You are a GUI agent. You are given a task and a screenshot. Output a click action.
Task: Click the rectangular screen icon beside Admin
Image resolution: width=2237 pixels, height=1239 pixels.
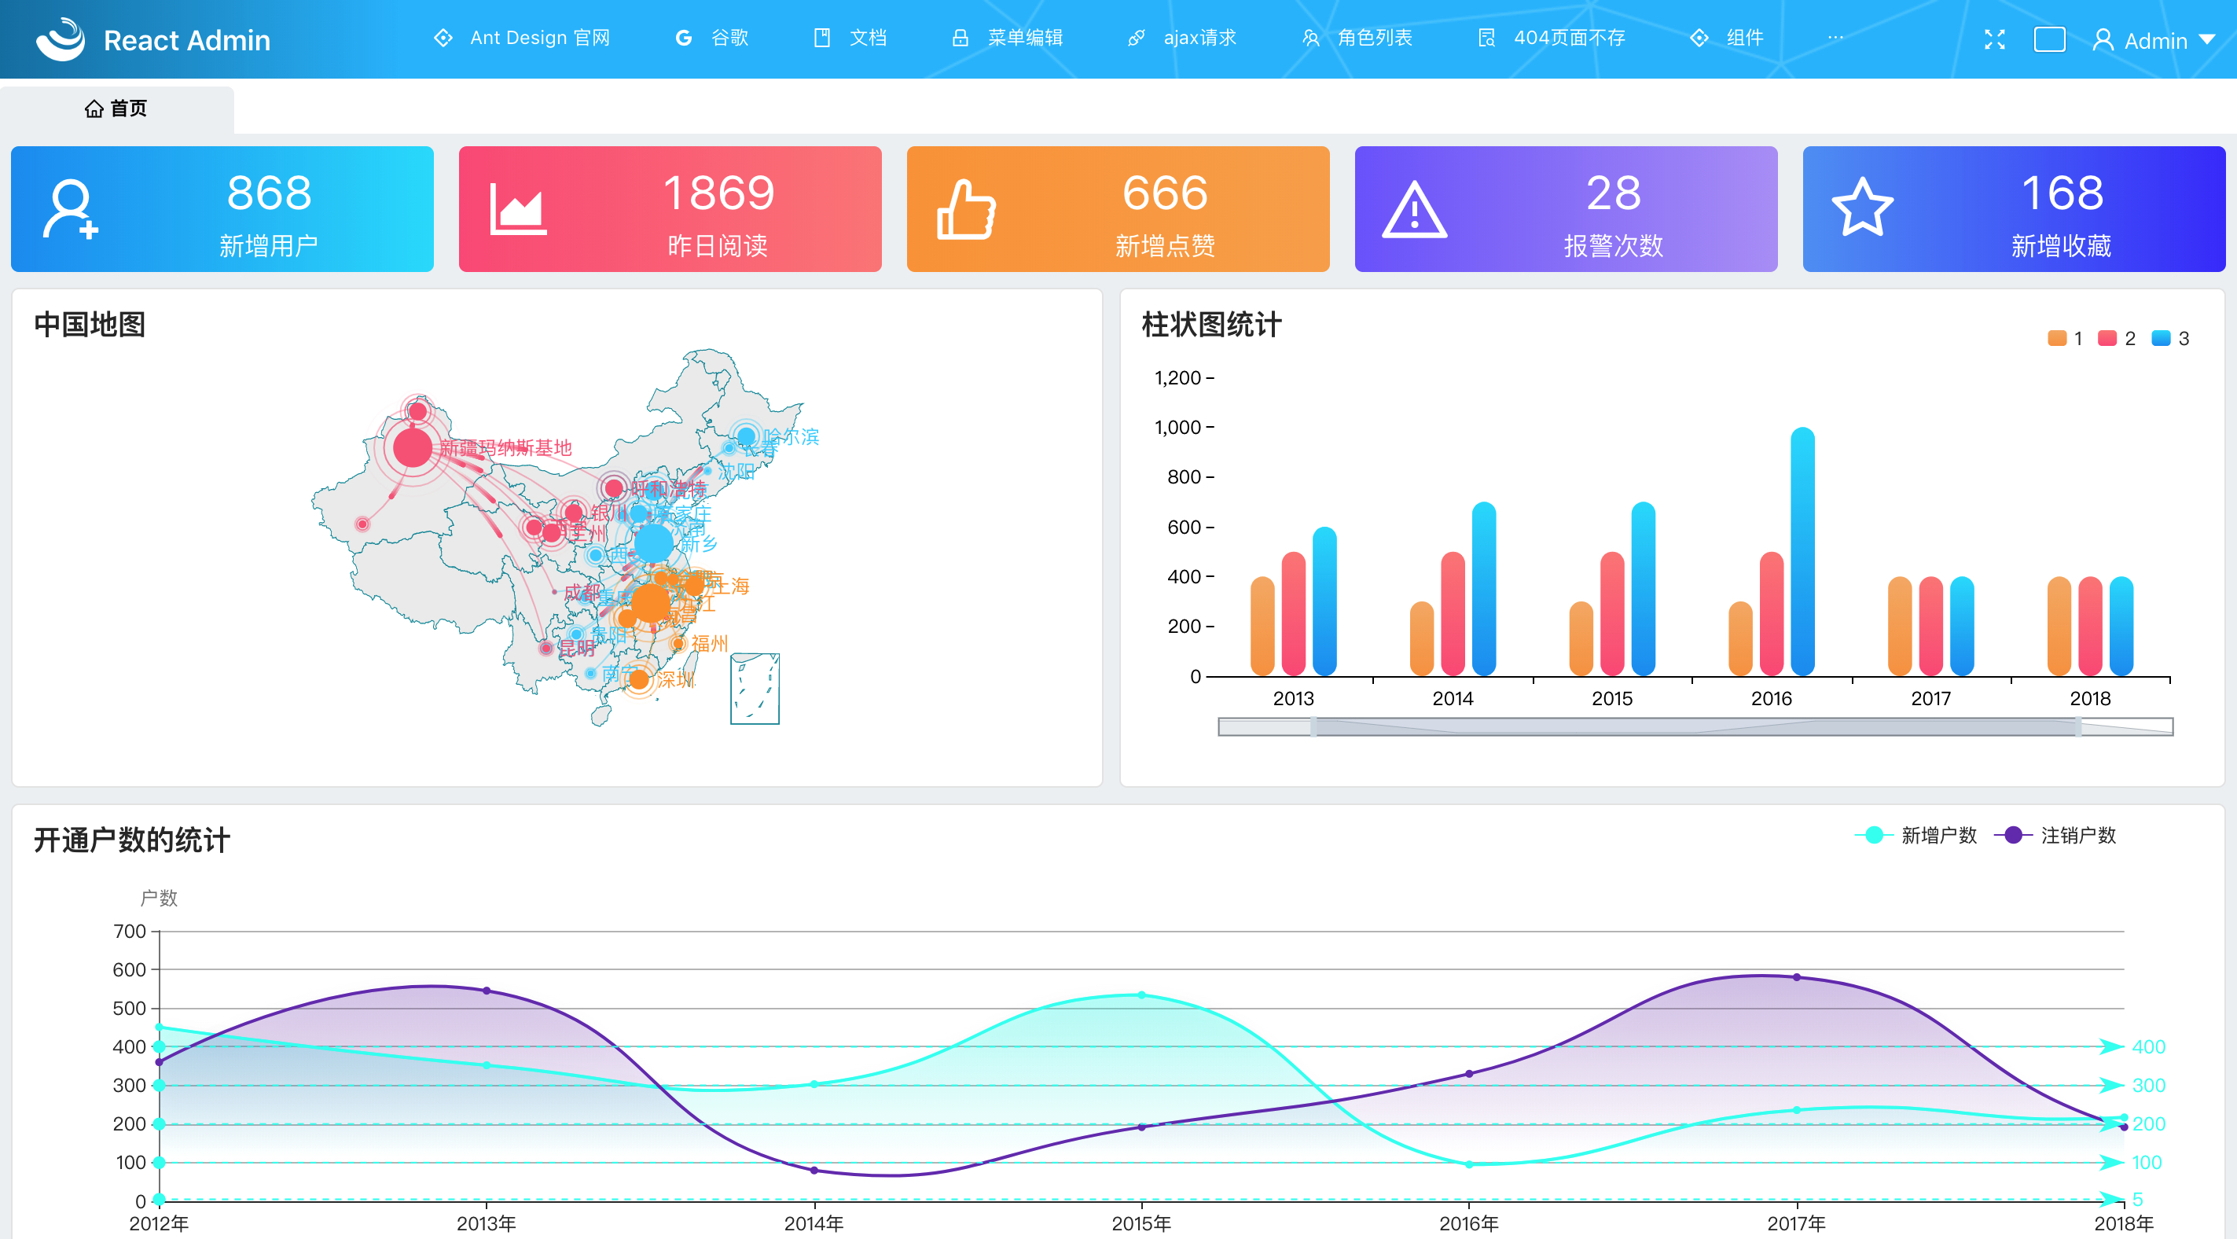pos(2048,39)
